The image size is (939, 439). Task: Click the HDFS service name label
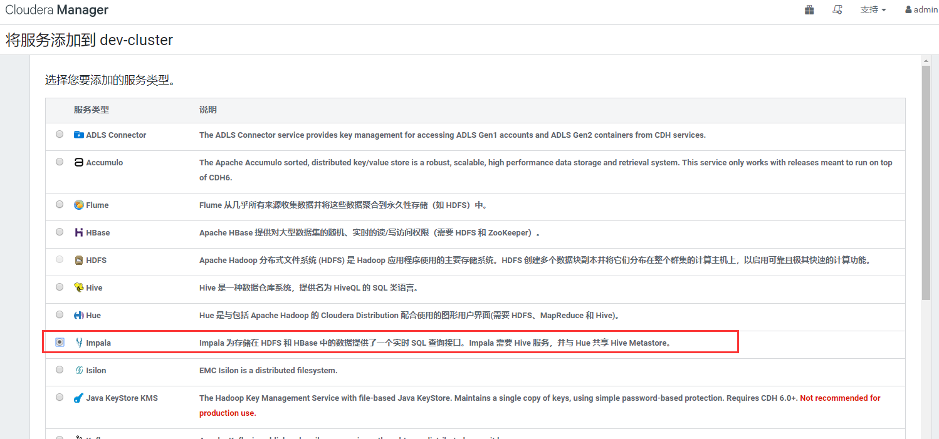[x=97, y=261]
